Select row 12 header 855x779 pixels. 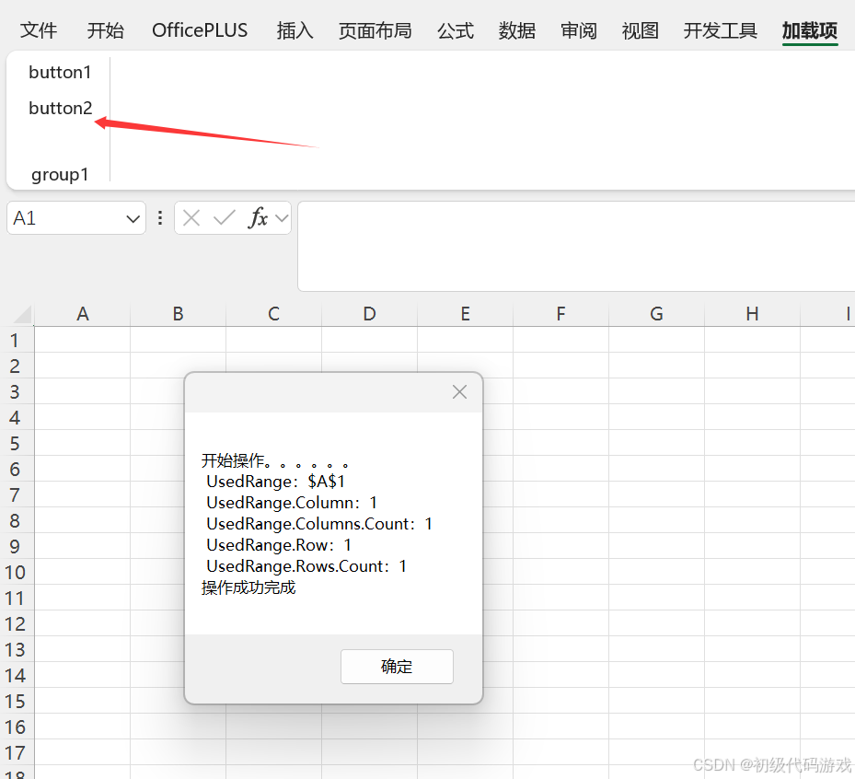click(15, 624)
